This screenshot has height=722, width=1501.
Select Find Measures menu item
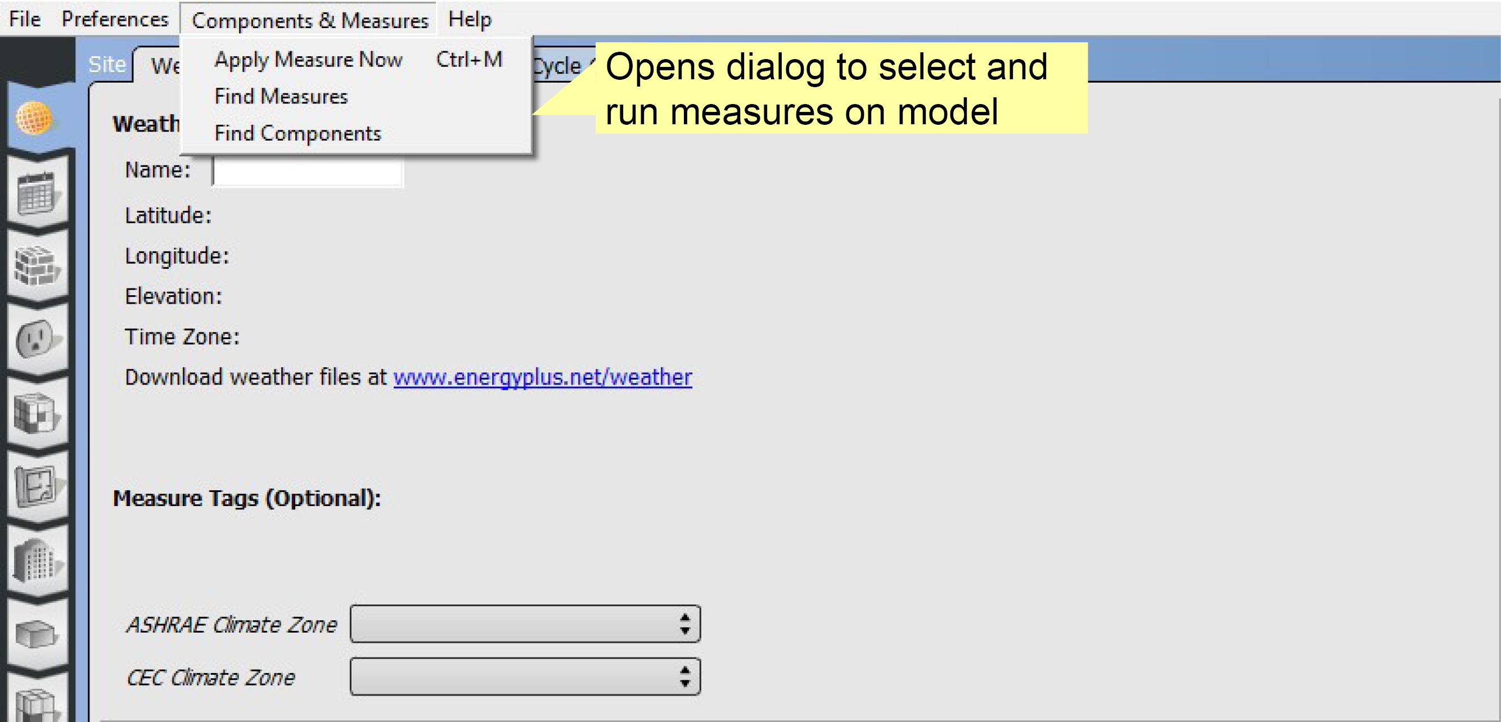point(281,96)
